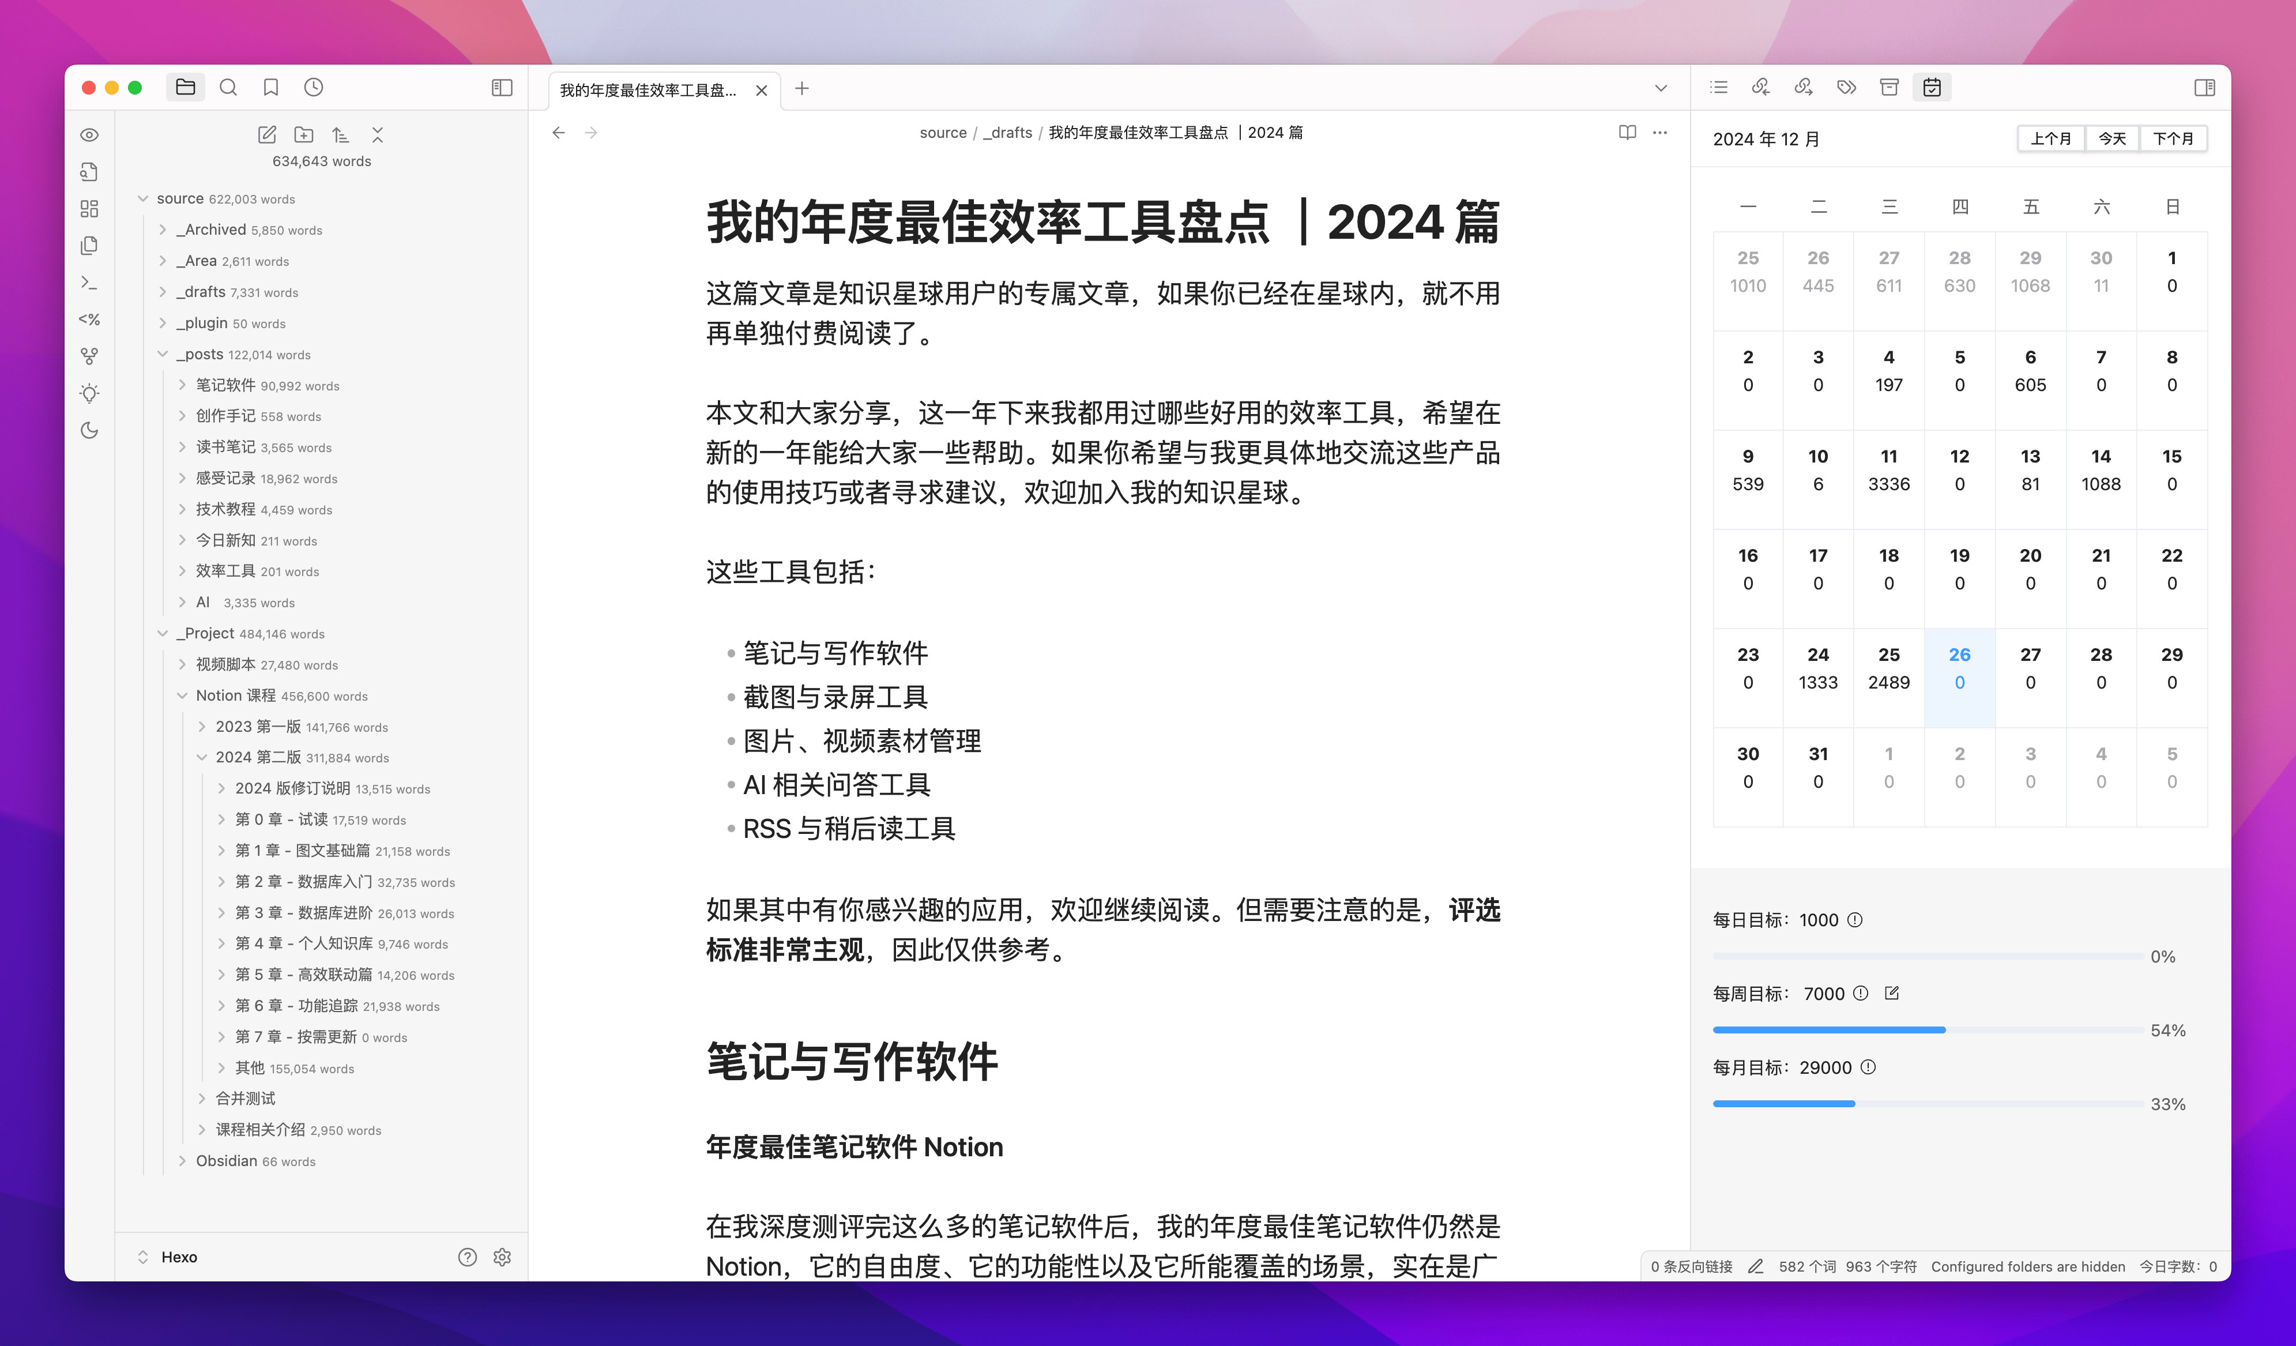This screenshot has width=2296, height=1346.
Task: Open the tags panel icon
Action: point(1847,88)
